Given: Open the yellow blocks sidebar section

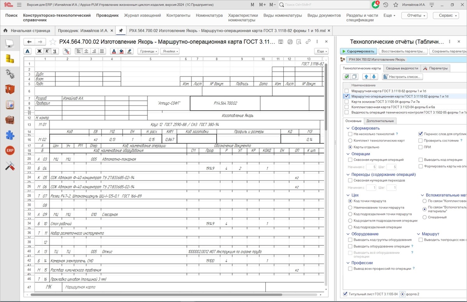Looking at the screenshot, I should pyautogui.click(x=10, y=58).
